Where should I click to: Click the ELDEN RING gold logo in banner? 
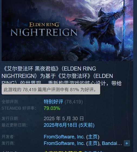44,24
